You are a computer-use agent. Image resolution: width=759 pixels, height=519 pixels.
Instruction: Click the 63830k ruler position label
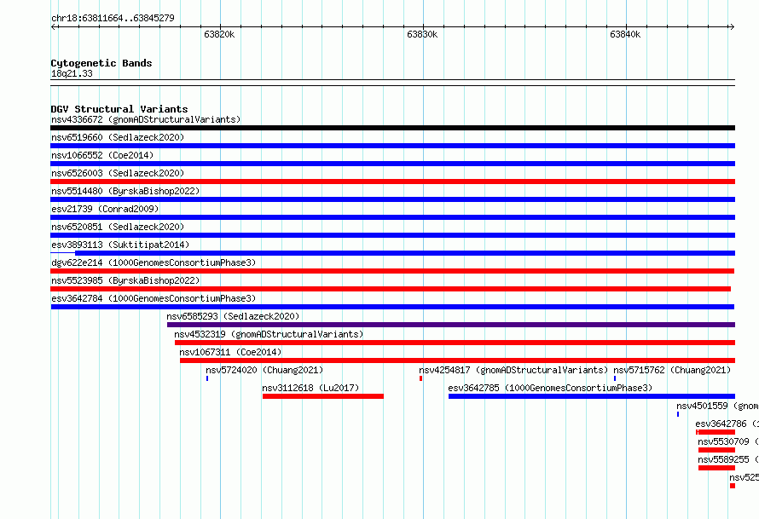(422, 34)
